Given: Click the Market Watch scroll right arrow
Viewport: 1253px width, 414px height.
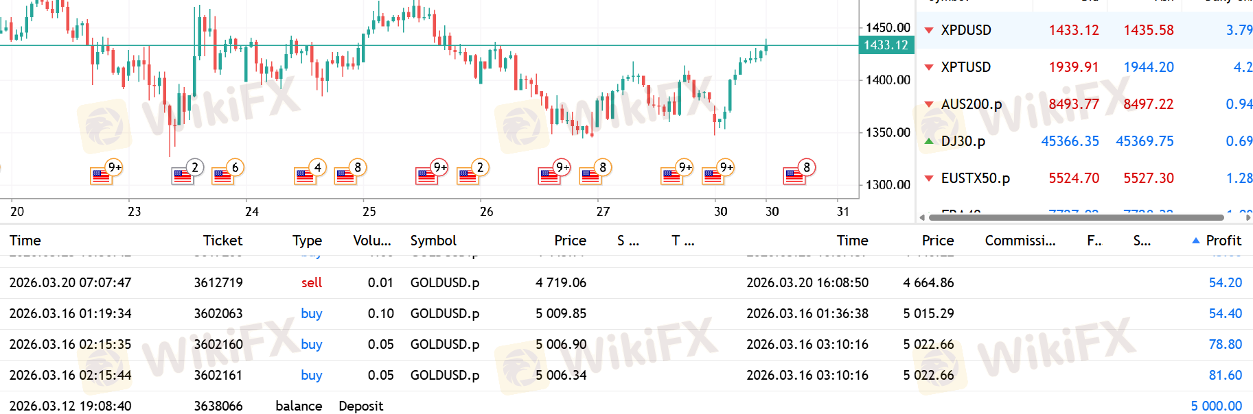Looking at the screenshot, I should tap(1248, 217).
